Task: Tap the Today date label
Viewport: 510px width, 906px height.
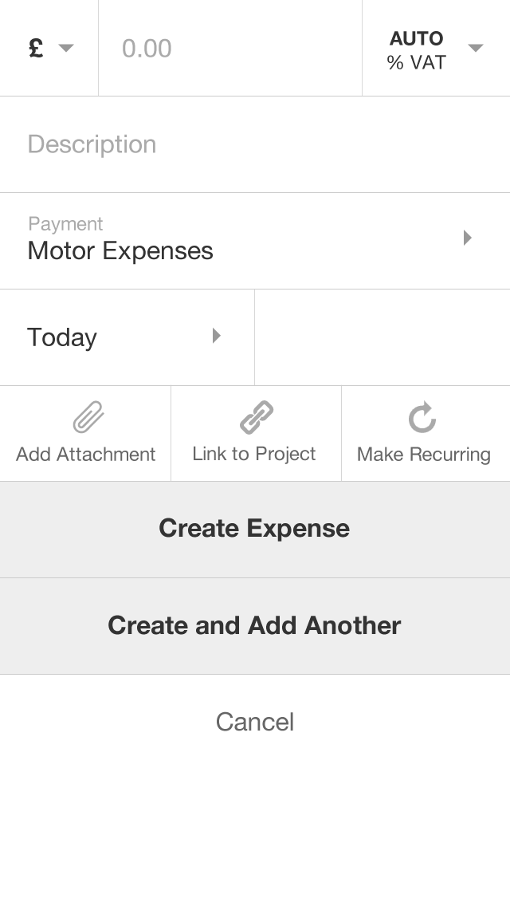Action: click(62, 337)
